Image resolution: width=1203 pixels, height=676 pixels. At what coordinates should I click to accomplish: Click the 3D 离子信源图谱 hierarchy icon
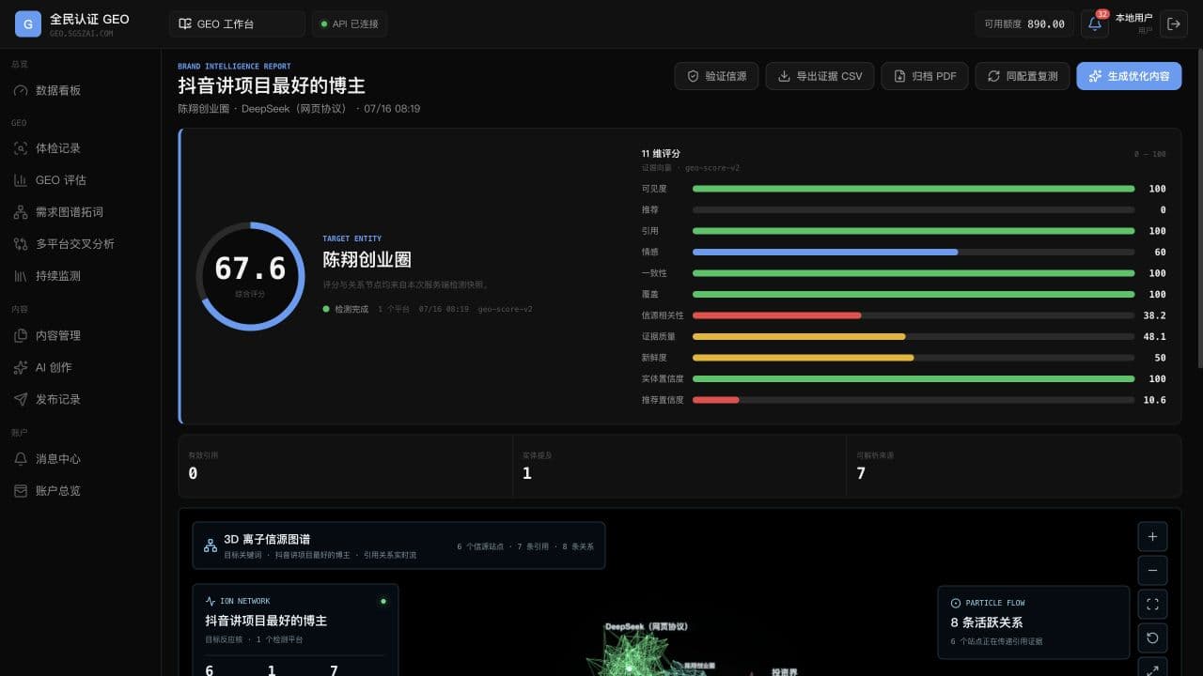211,545
